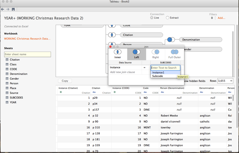This screenshot has height=153, width=239.
Task: Focus the Enter sheet name field
Action: coord(28,54)
